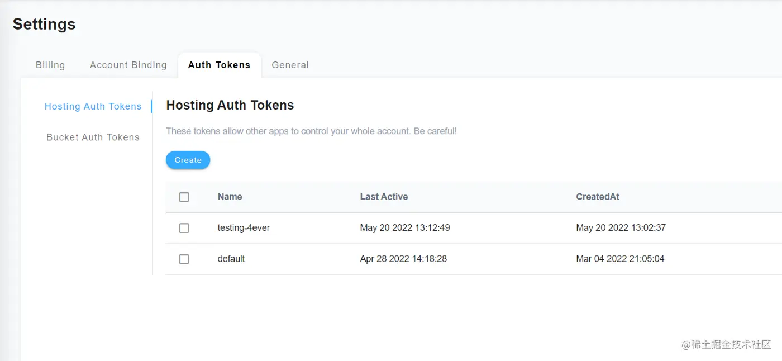This screenshot has width=782, height=361.
Task: Click the CreatedAt column header
Action: pyautogui.click(x=598, y=197)
